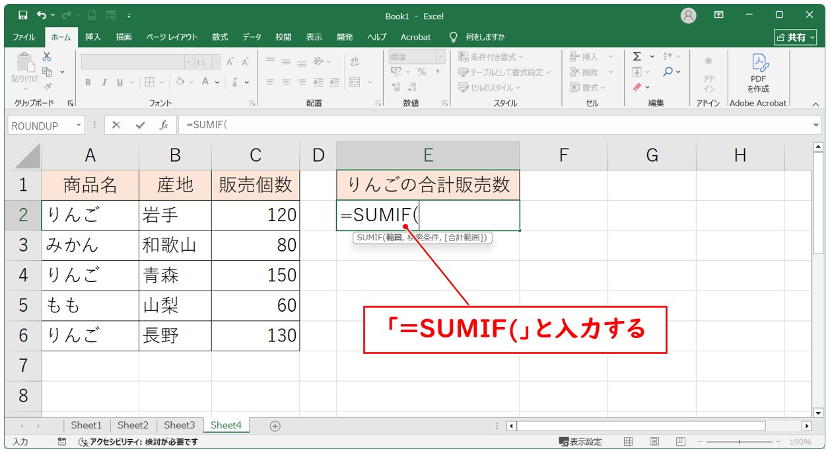Switch to the Sheet2 tab
This screenshot has width=830, height=453.
coord(133,425)
